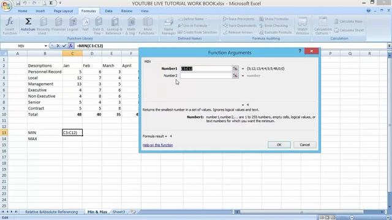Select column C header
Screen dimensions: 392x220
[x=72, y=53]
